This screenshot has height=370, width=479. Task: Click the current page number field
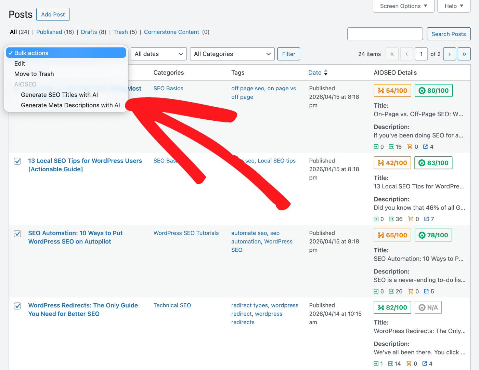click(x=421, y=54)
